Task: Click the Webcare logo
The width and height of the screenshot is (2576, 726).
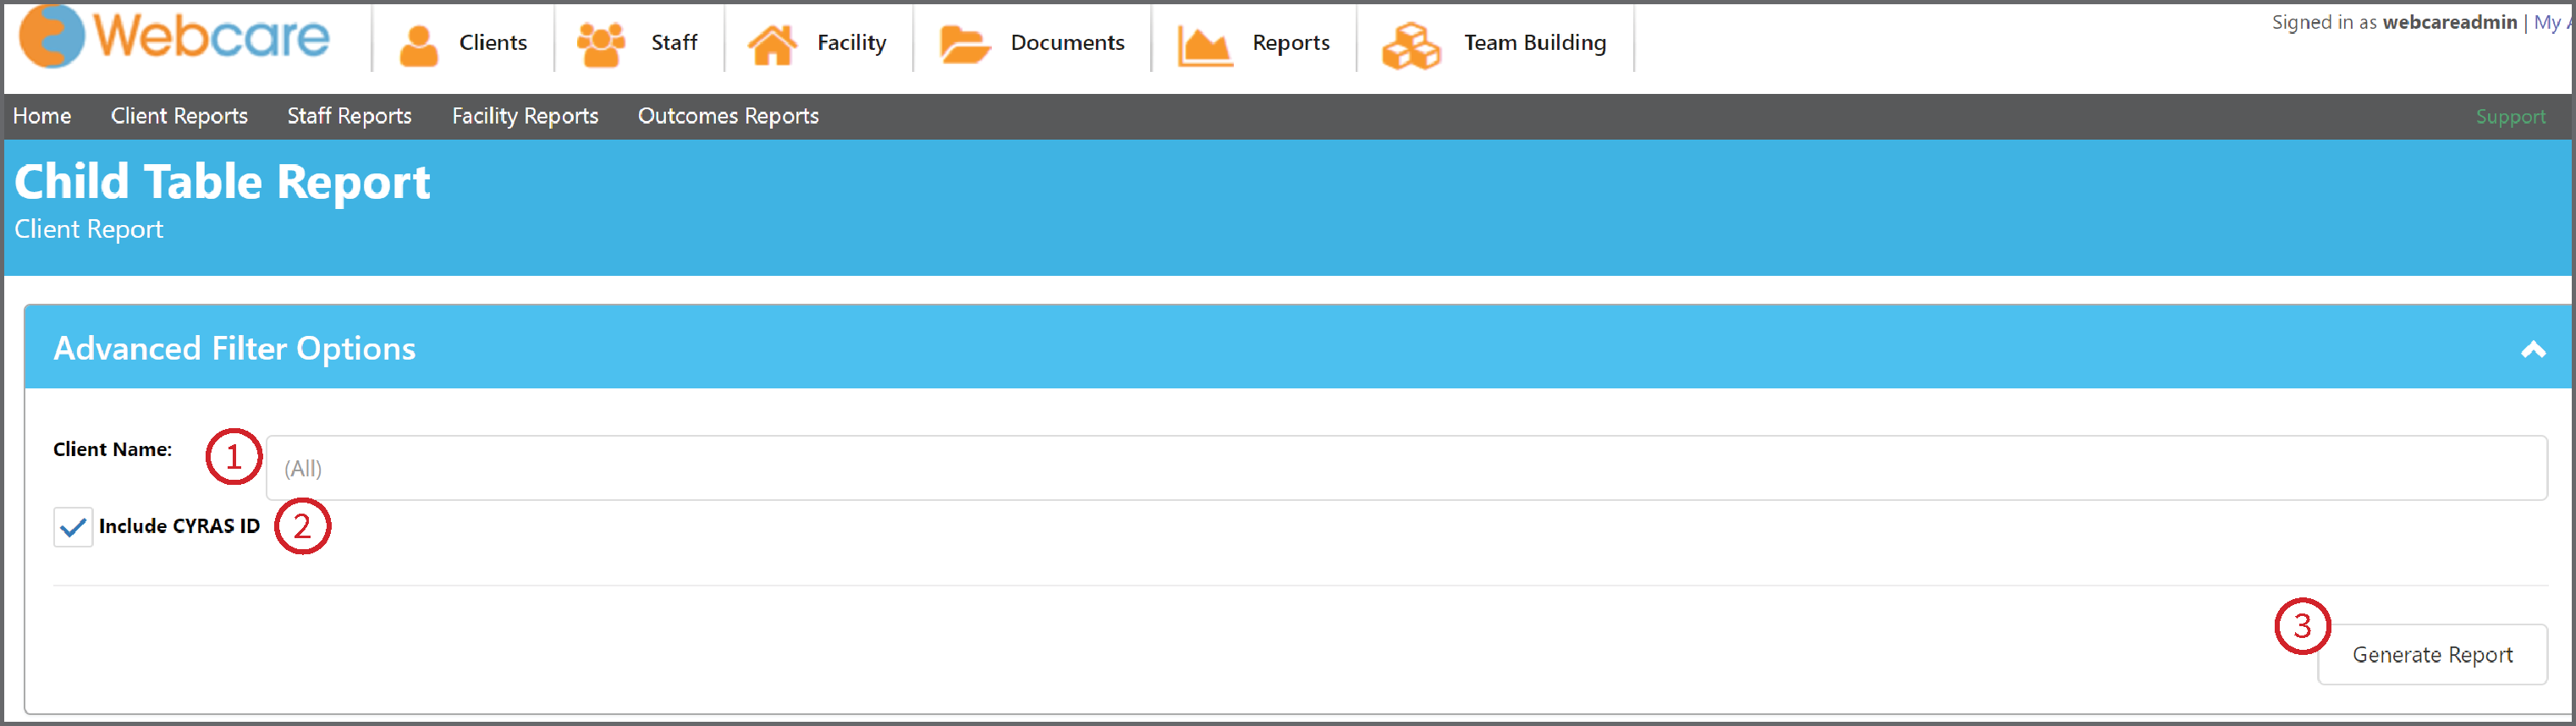Action: coord(174,36)
